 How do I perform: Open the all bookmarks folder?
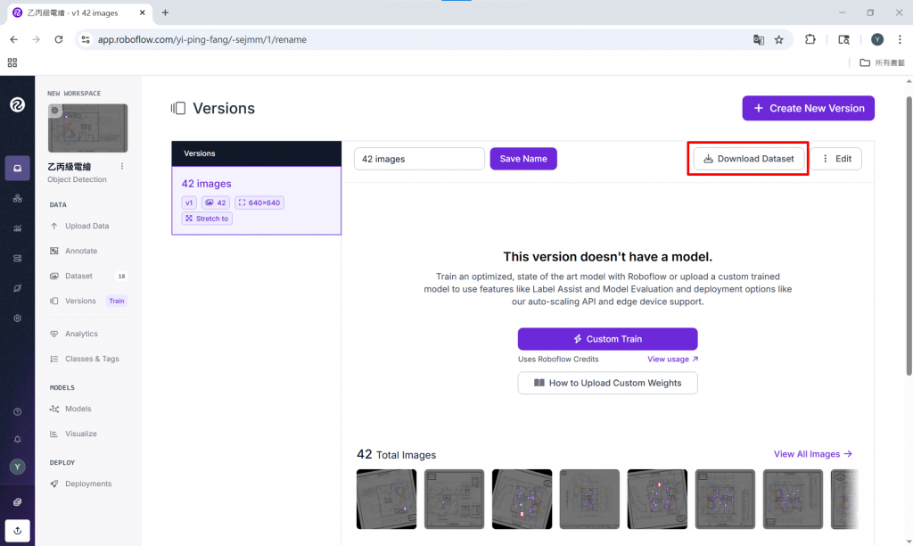point(882,63)
